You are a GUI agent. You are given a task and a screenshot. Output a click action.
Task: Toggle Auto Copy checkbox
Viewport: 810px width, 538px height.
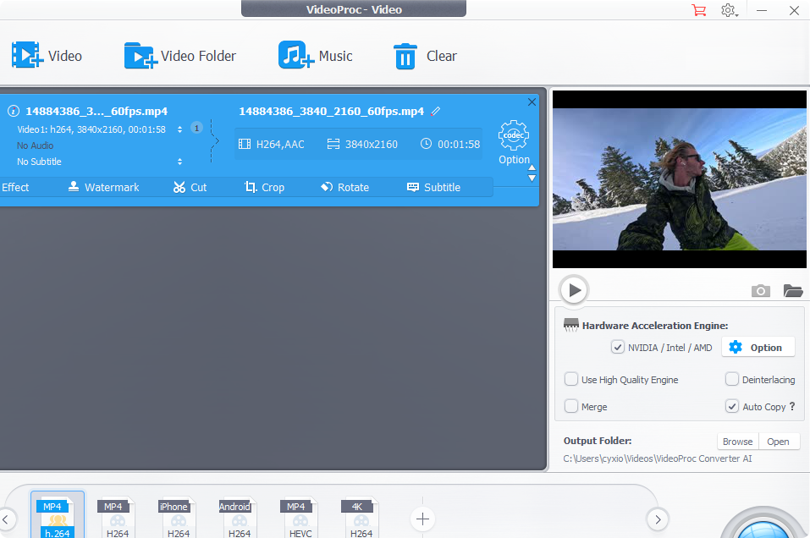tap(731, 406)
